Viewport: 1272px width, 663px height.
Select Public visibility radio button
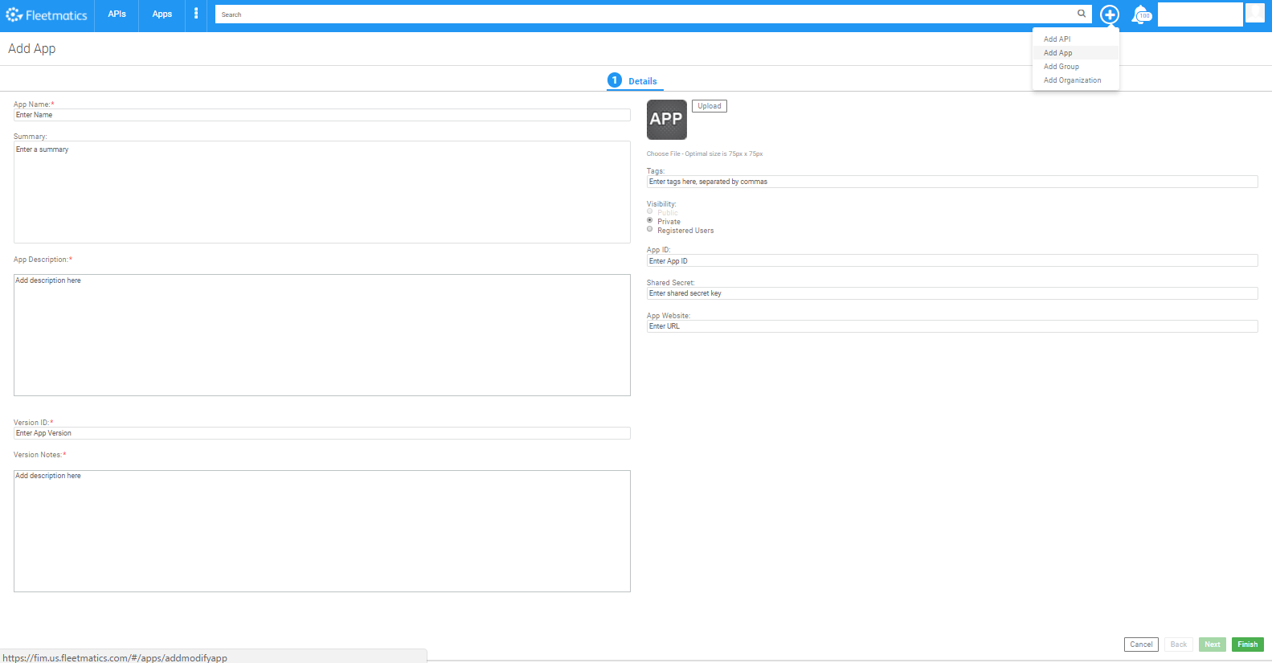point(650,211)
